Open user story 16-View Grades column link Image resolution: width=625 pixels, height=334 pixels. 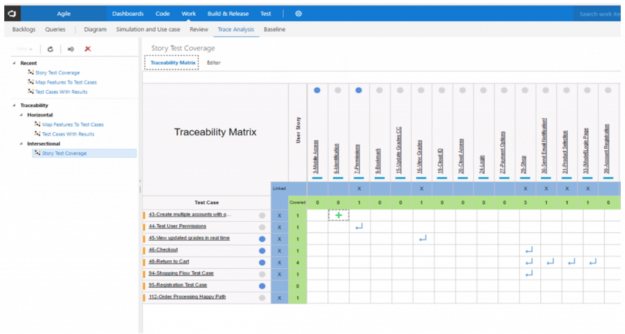pos(419,157)
